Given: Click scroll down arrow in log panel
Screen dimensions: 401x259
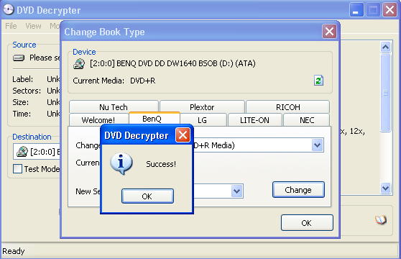Looking at the screenshot, I should click(x=385, y=188).
